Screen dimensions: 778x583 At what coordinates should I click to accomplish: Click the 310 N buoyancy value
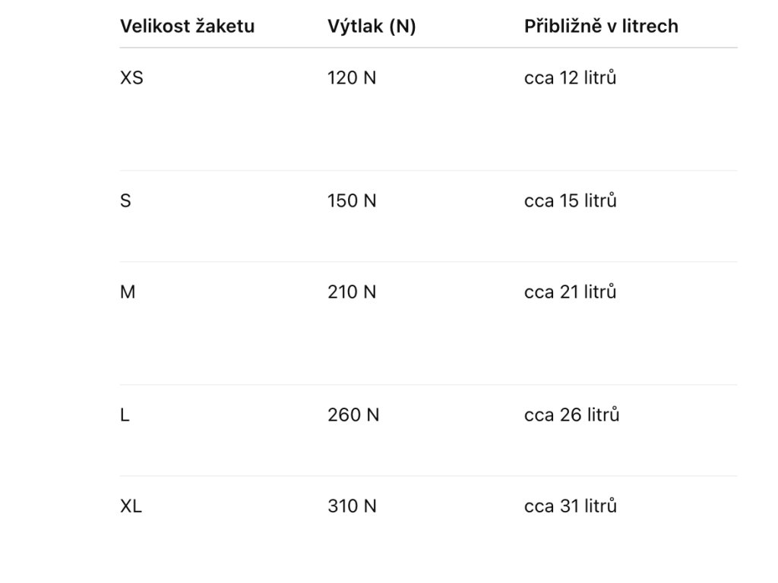click(x=352, y=506)
